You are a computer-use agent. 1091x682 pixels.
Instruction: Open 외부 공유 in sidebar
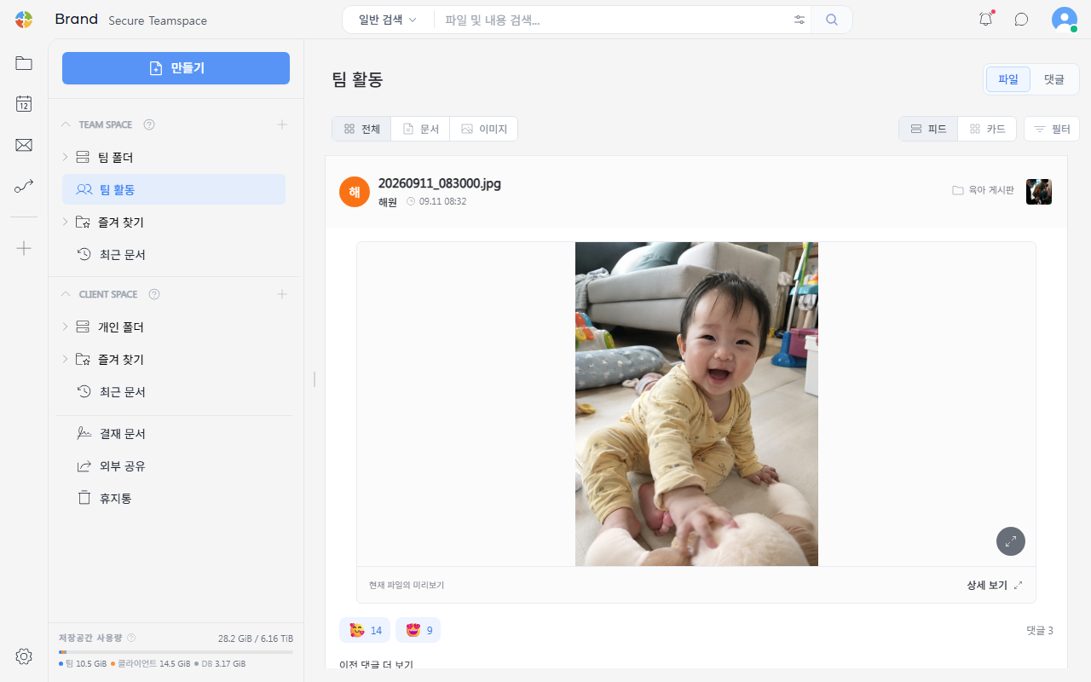(174, 465)
